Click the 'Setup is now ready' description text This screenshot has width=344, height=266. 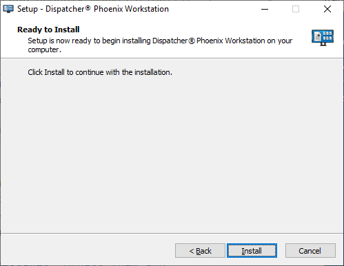(160, 45)
